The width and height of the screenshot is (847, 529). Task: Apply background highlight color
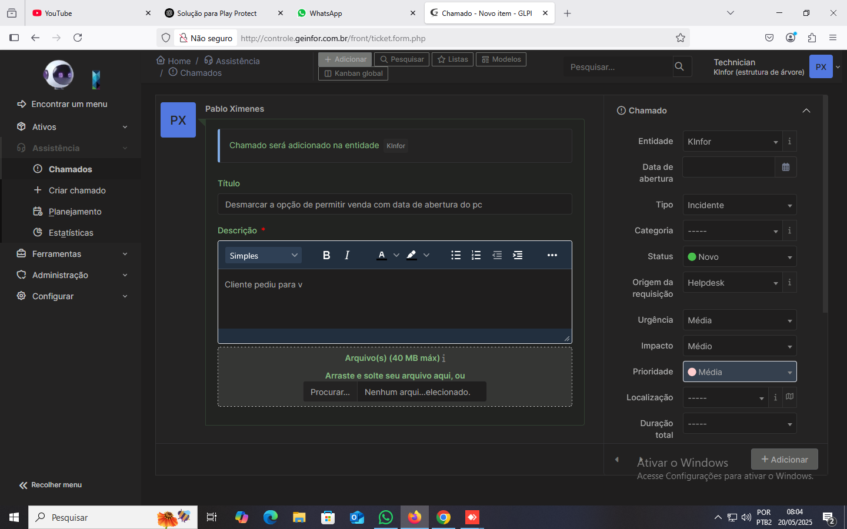click(411, 255)
